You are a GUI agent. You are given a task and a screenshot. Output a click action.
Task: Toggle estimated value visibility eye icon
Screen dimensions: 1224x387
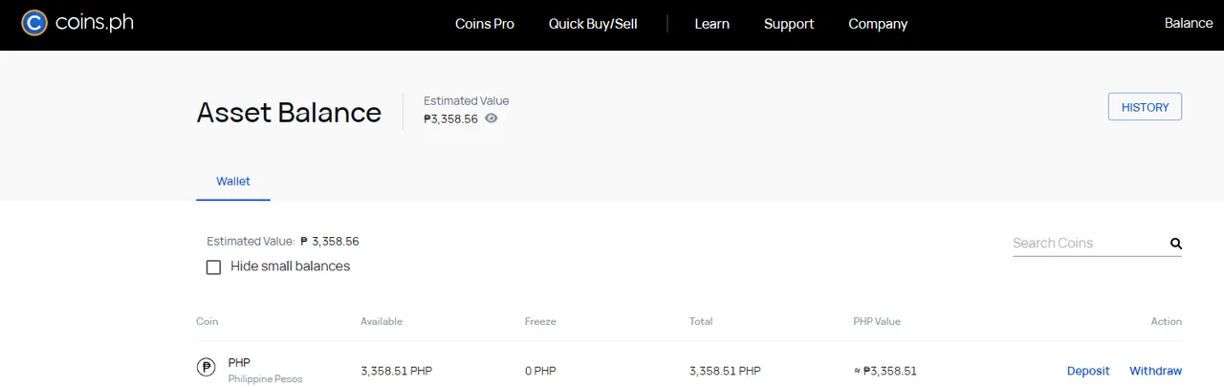point(492,118)
